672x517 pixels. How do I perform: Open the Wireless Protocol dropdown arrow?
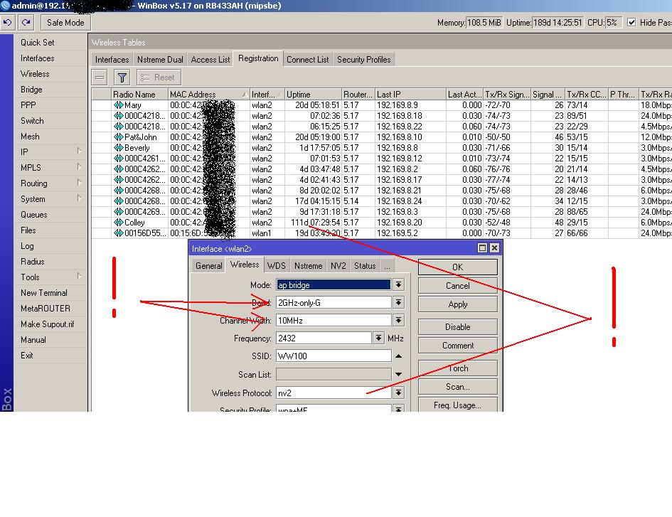pyautogui.click(x=398, y=393)
